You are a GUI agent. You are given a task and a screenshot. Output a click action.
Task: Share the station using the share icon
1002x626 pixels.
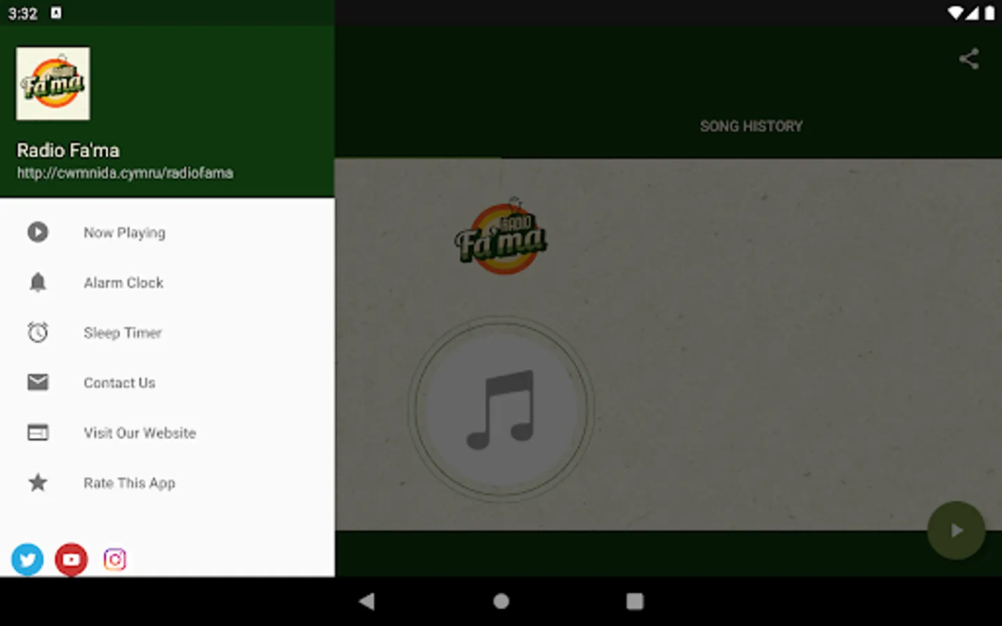(x=969, y=58)
